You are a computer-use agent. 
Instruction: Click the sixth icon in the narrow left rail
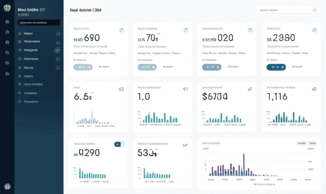pos(7,74)
